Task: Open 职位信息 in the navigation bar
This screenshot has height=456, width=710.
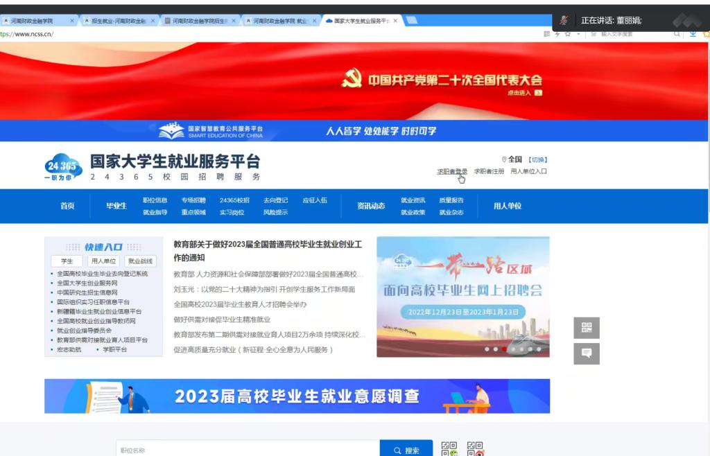Action: point(155,200)
